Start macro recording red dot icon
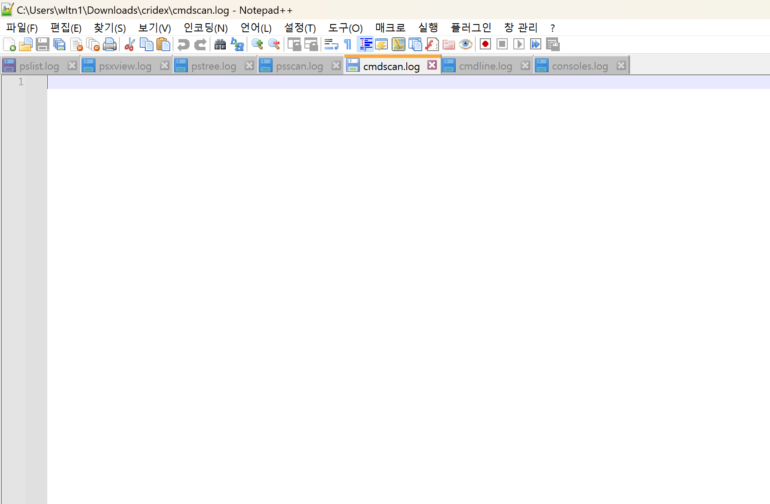This screenshot has height=504, width=770. tap(485, 44)
